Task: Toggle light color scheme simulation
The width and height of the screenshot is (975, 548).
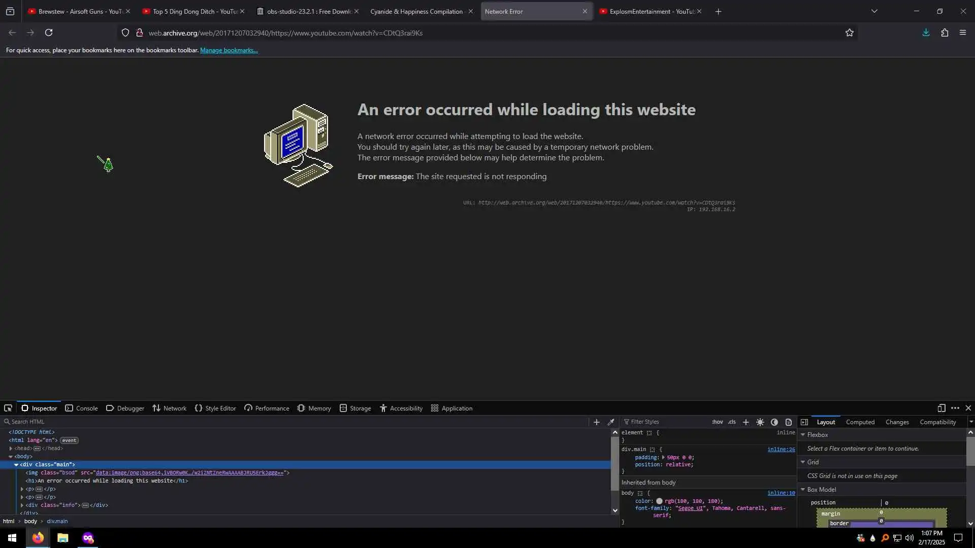Action: coord(760,422)
